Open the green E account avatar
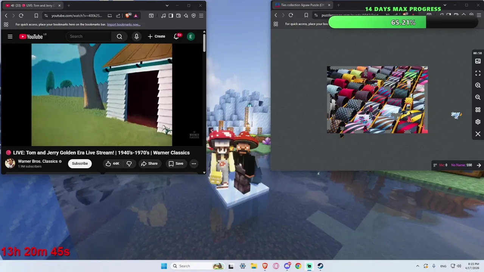 [191, 36]
